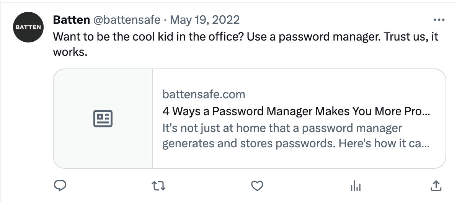Retweet the password manager post
The height and width of the screenshot is (202, 457).
click(x=159, y=186)
